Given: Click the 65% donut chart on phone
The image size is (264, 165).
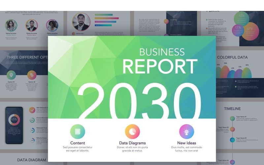Looking at the screenshot, I should click(x=14, y=119).
